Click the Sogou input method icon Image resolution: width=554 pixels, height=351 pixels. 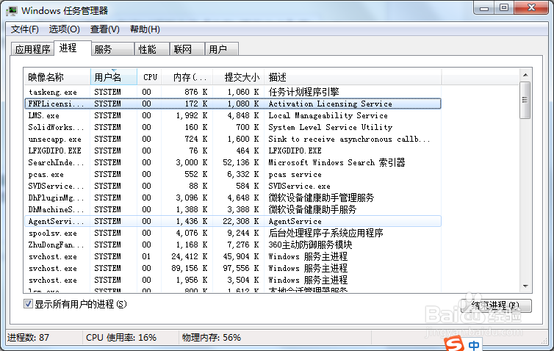tap(454, 344)
